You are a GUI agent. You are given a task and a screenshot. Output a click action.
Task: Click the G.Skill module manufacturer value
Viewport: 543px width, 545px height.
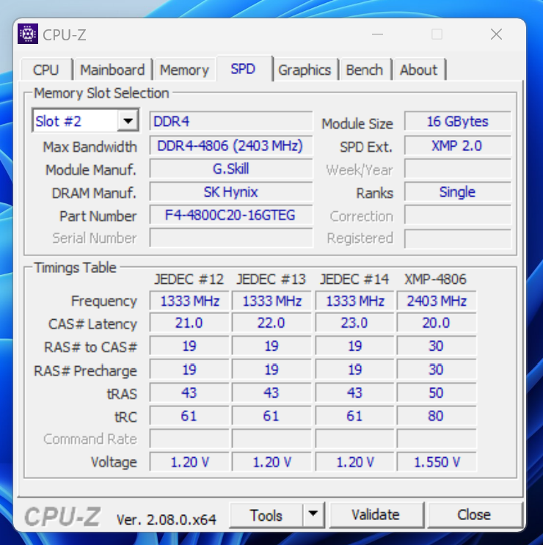[231, 169]
